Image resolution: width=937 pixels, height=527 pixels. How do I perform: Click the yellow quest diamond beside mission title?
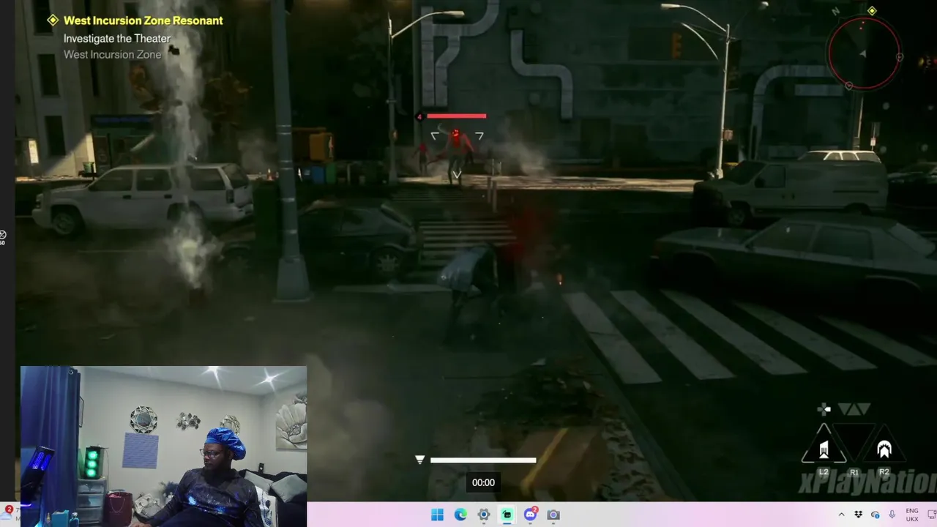pos(53,20)
